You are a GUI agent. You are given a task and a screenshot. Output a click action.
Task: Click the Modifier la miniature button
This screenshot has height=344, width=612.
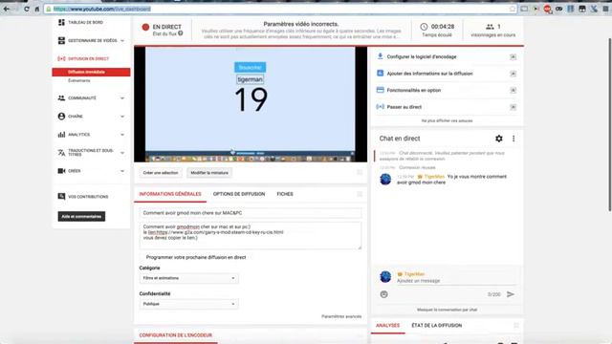pyautogui.click(x=209, y=173)
